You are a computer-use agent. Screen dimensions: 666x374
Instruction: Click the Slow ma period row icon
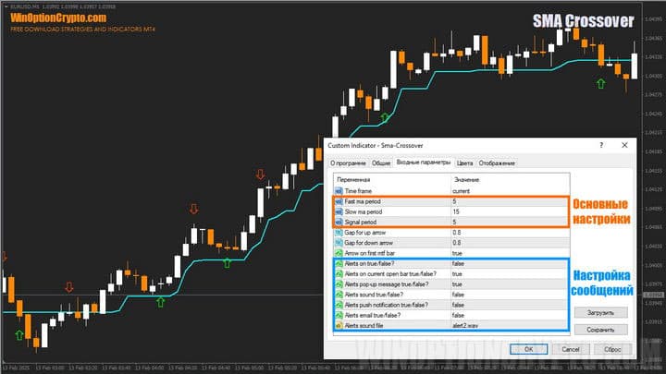pos(339,211)
